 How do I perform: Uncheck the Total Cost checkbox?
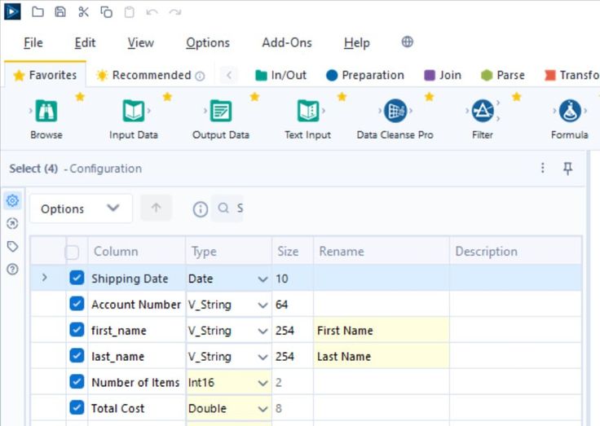[77, 407]
